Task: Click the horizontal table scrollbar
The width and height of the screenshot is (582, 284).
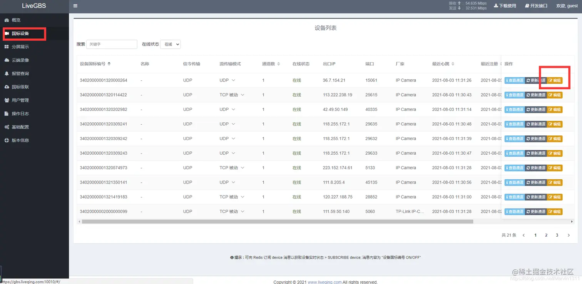Action: pyautogui.click(x=277, y=222)
